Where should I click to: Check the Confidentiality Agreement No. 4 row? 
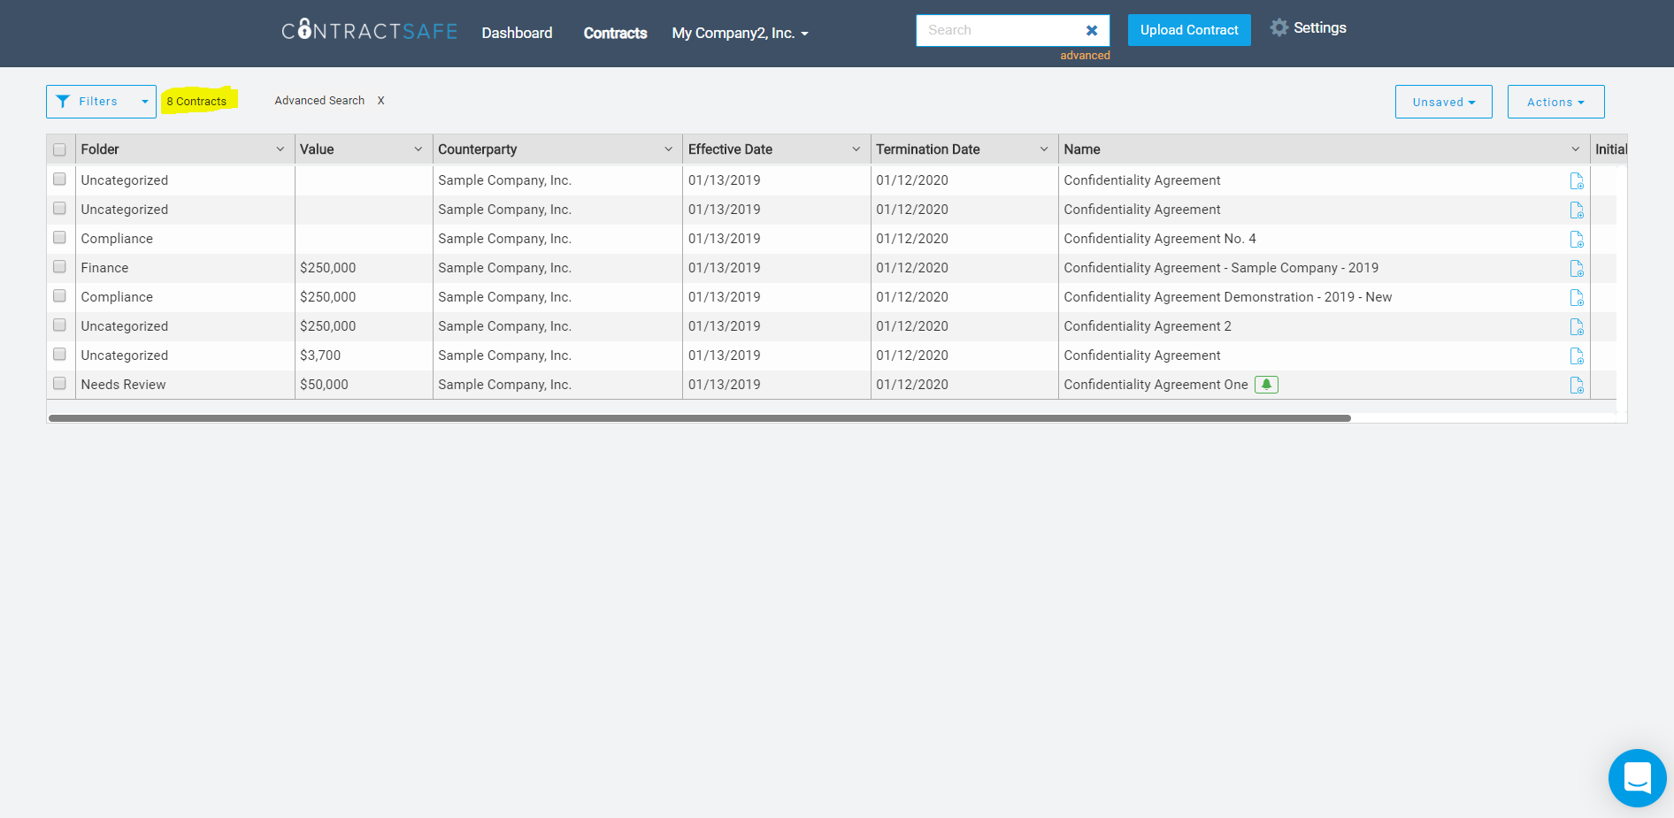59,238
